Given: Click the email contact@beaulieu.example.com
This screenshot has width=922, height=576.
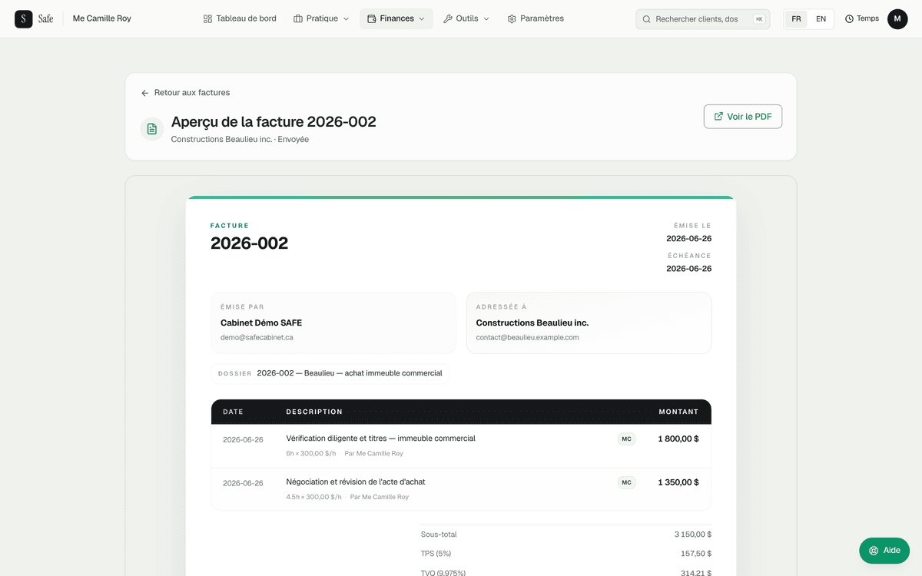Looking at the screenshot, I should pyautogui.click(x=527, y=337).
